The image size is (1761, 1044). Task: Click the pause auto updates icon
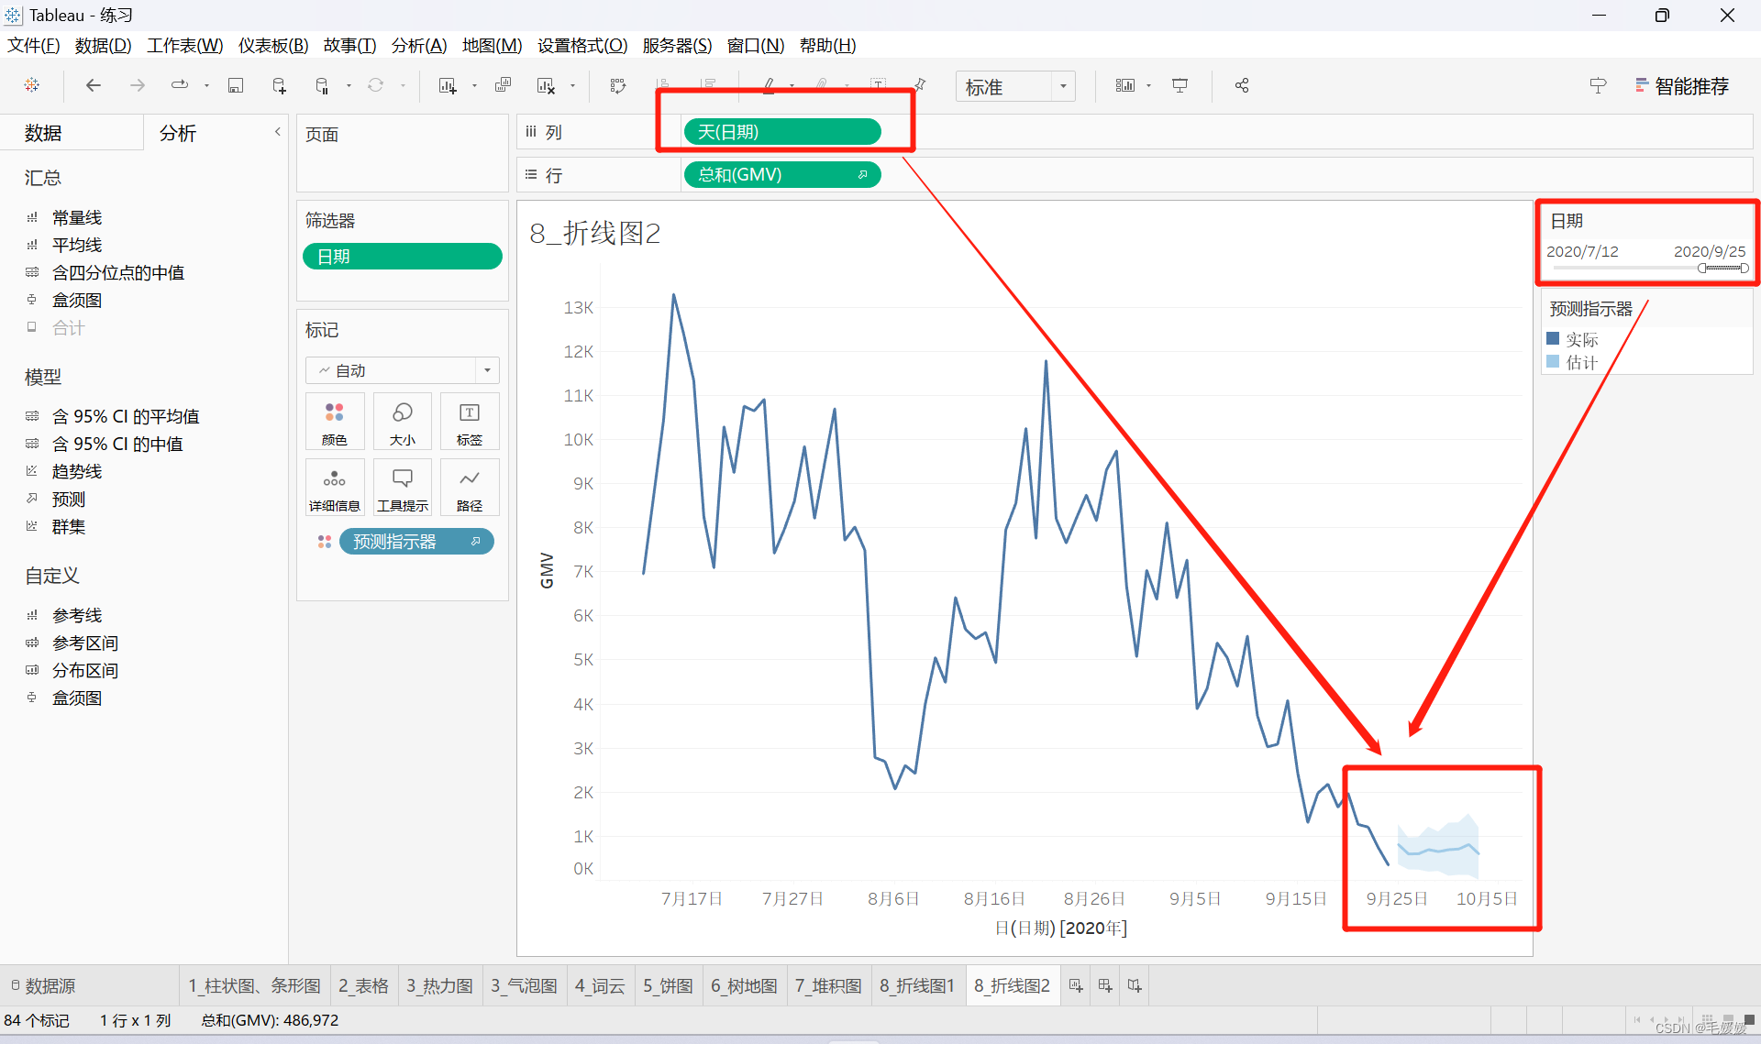coord(323,85)
